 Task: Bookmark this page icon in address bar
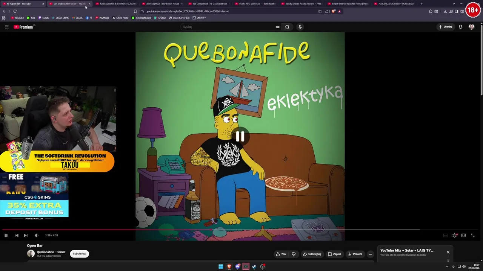135,11
